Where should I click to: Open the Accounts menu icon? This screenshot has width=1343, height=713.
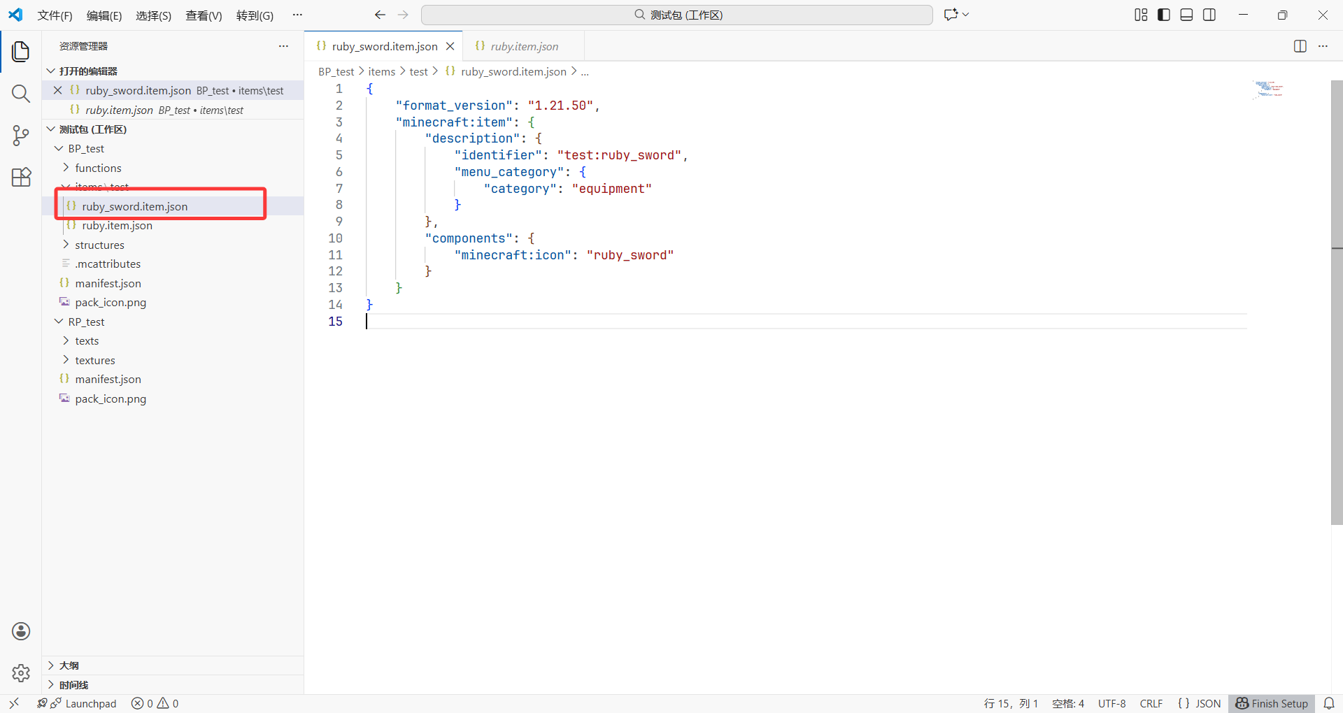(21, 631)
